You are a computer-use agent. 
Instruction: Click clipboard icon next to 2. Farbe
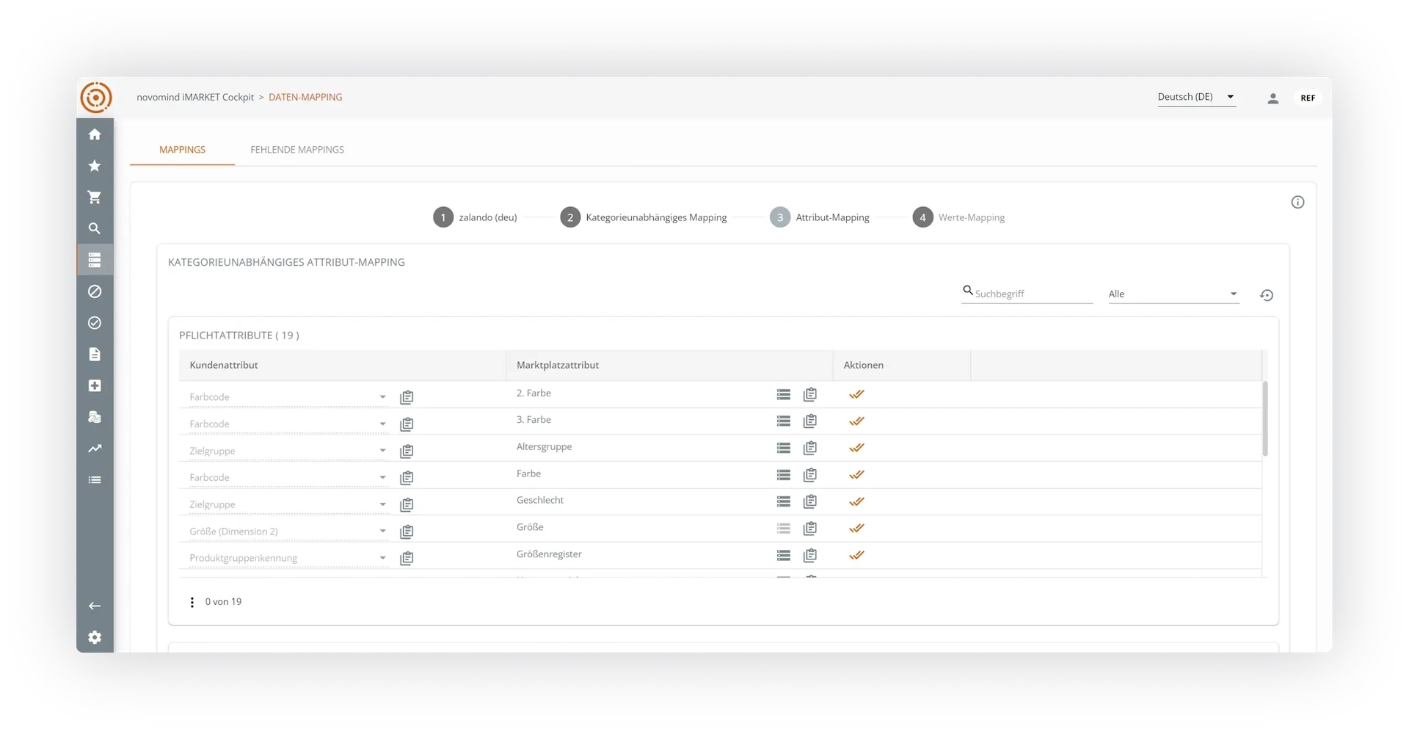[x=809, y=394]
